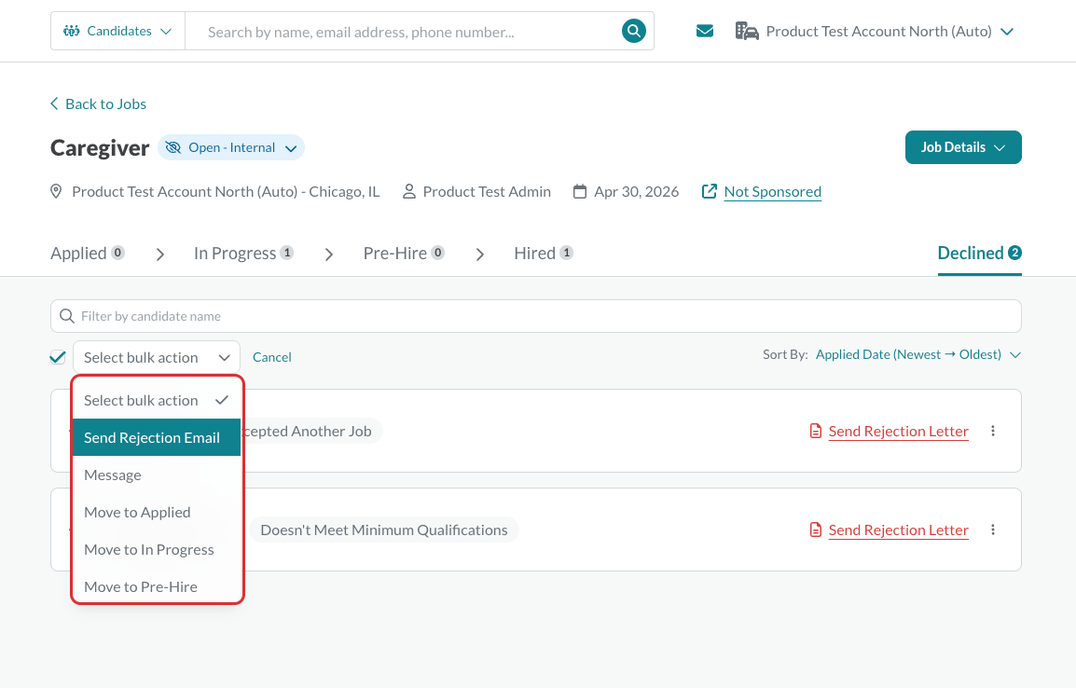This screenshot has width=1076, height=688.
Task: Click the location pin icon
Action: pos(56,191)
